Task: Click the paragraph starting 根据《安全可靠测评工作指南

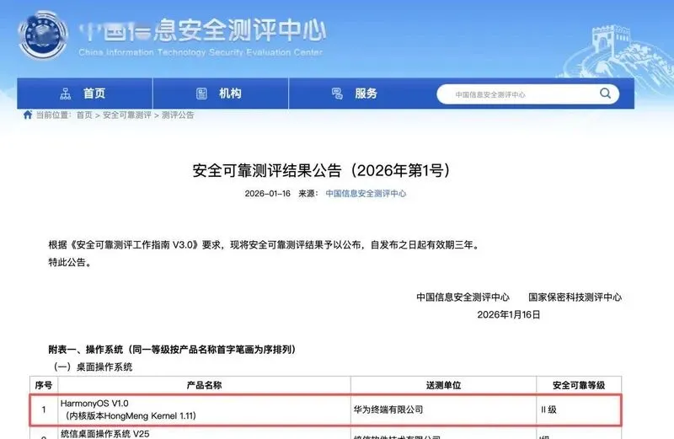Action: pos(265,245)
